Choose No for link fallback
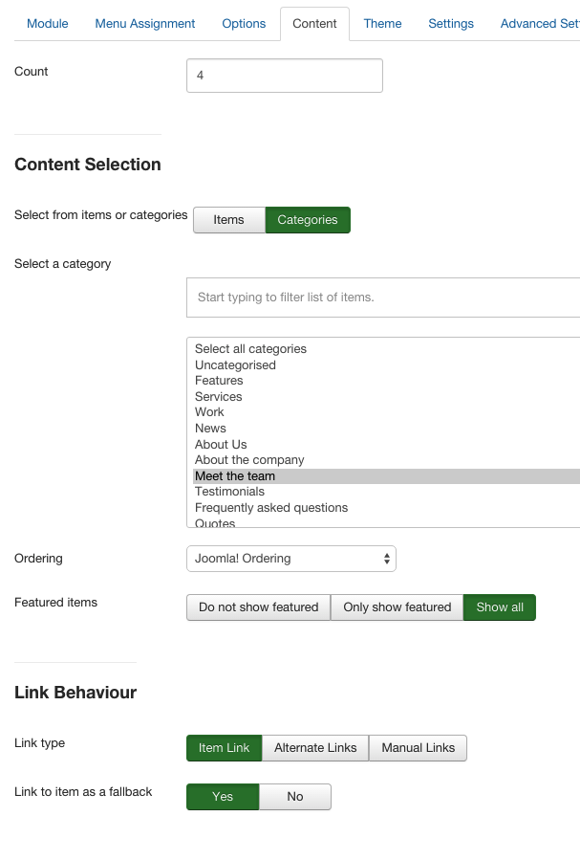Image resolution: width=580 pixels, height=860 pixels. coord(295,796)
